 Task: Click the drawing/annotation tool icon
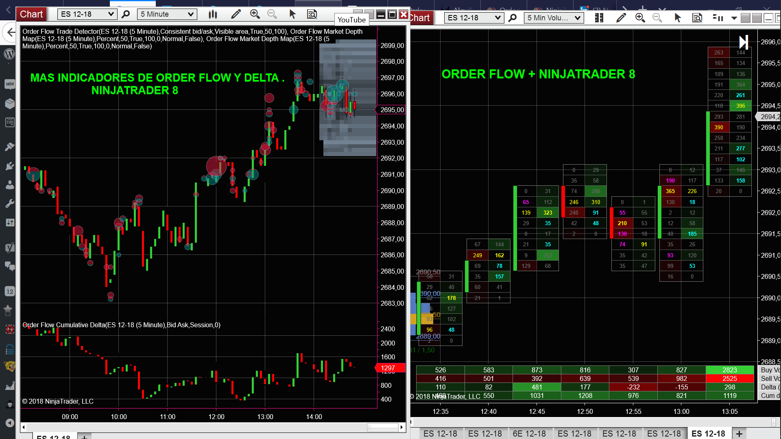pos(236,15)
